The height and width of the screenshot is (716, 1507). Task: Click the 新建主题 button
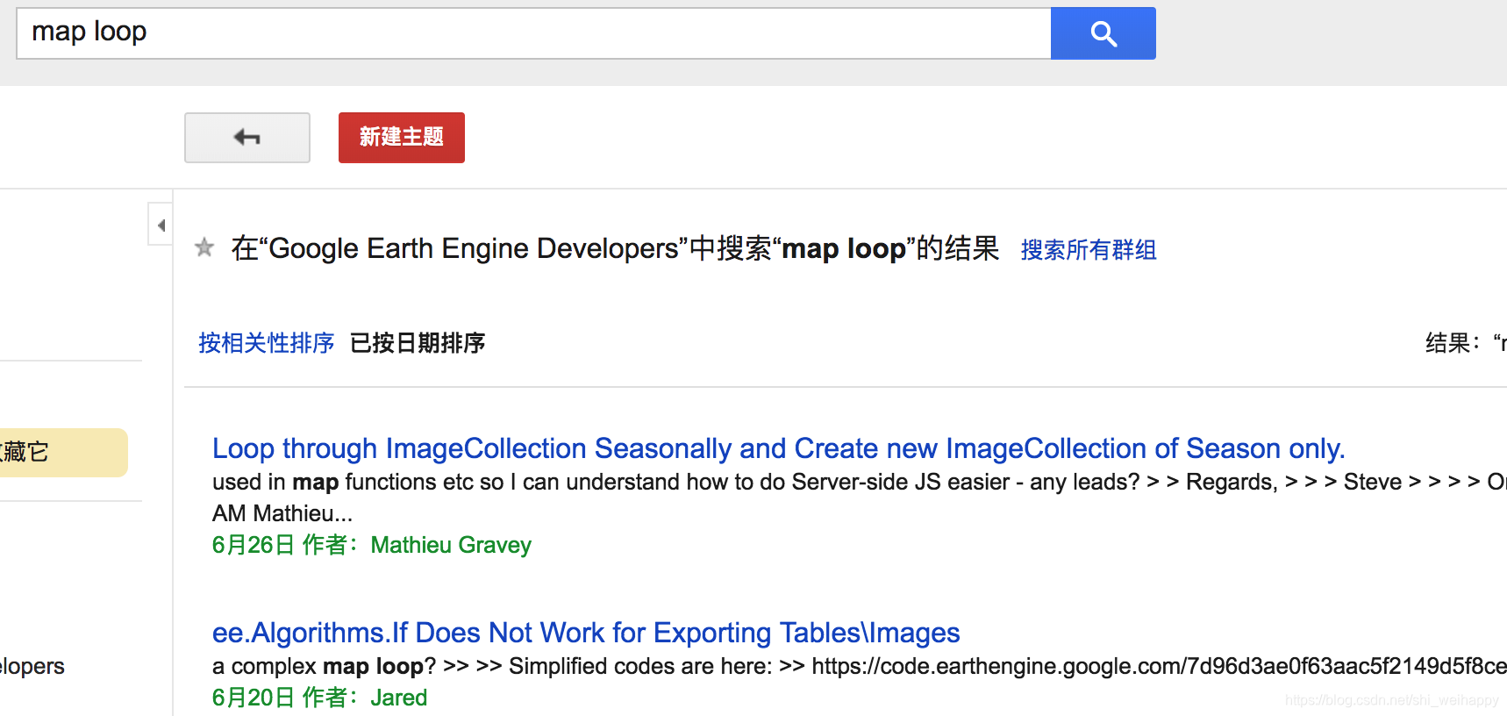pos(402,138)
